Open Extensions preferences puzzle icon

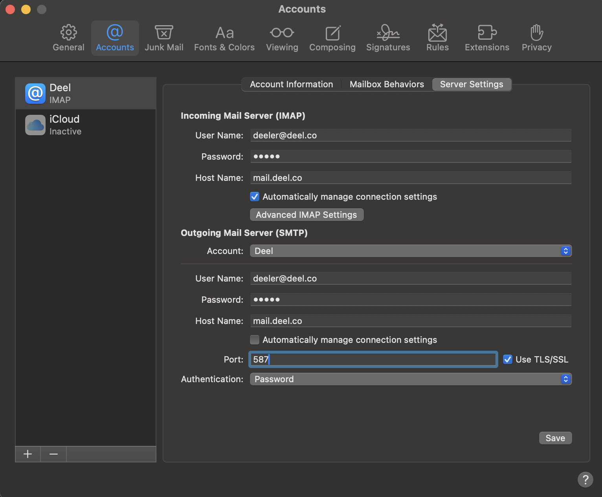pos(487,33)
